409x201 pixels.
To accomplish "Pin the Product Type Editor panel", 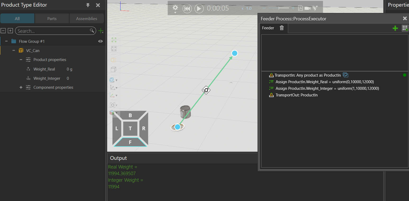I will [x=88, y=5].
